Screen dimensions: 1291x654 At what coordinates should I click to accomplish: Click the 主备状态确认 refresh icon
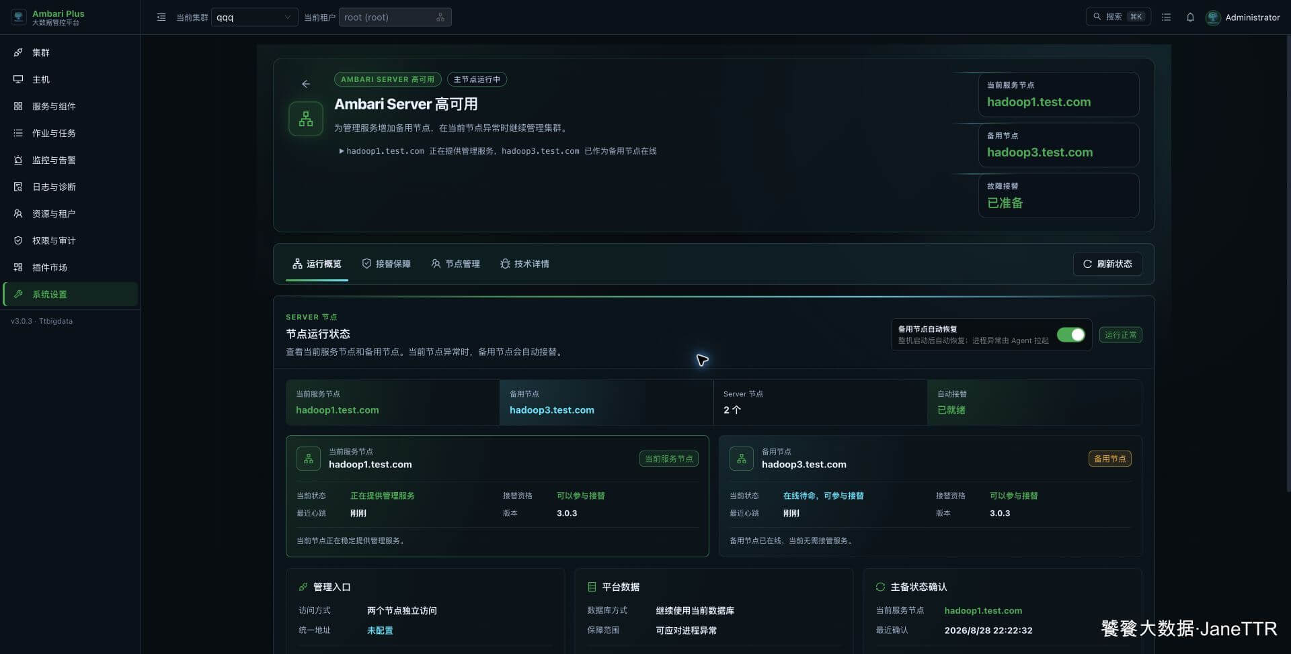click(880, 587)
